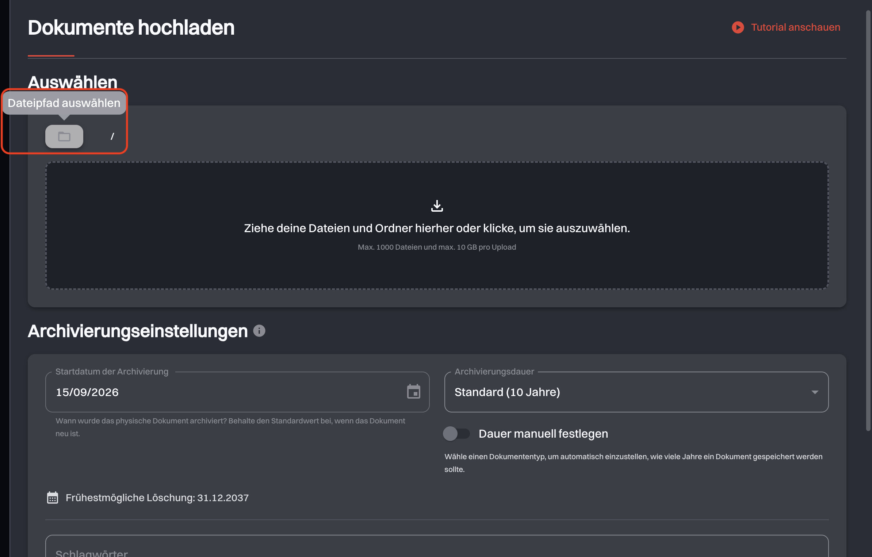
Task: Click the Tutorial anschauen play icon
Action: 738,27
